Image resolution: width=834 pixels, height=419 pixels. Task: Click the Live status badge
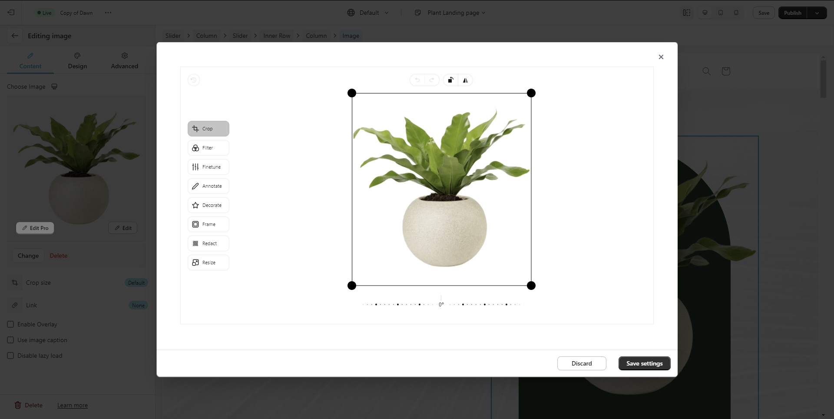point(44,13)
